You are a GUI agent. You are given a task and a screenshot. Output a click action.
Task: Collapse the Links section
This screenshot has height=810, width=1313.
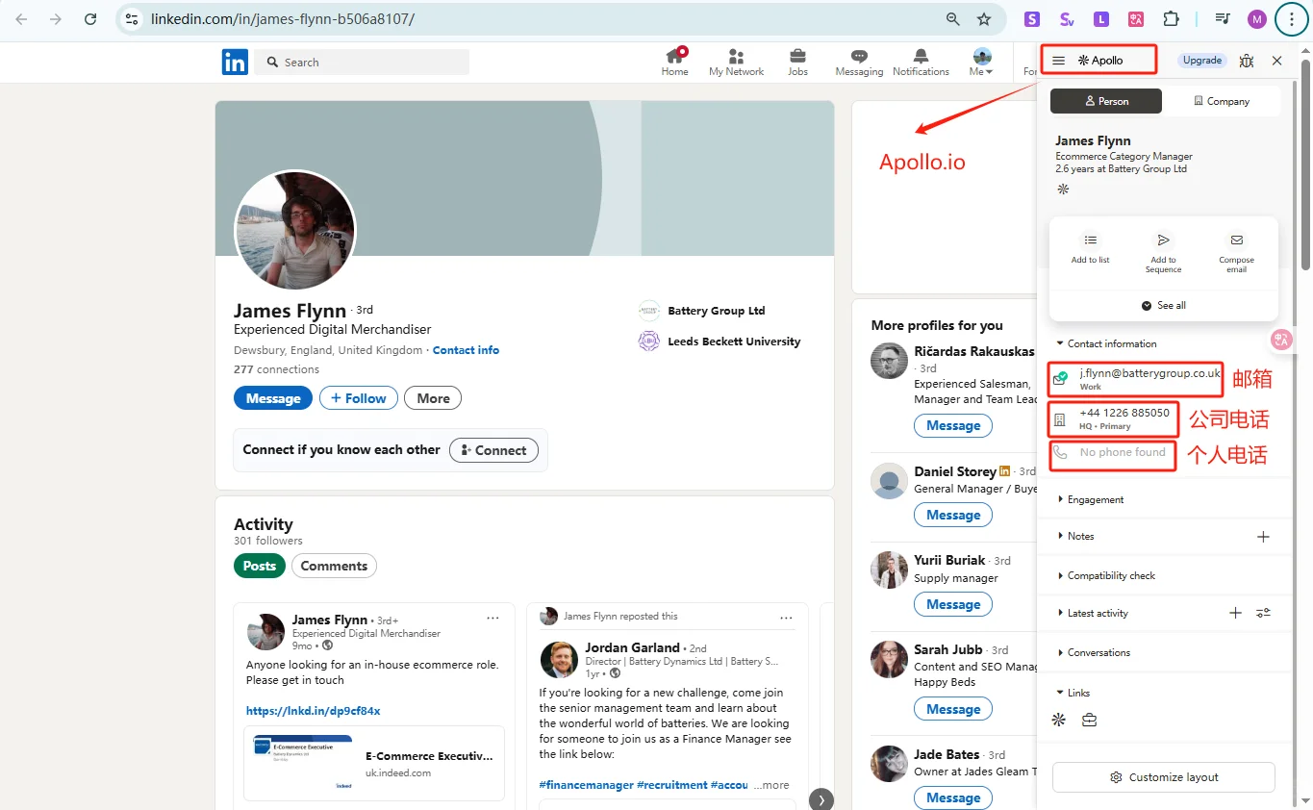(x=1073, y=693)
